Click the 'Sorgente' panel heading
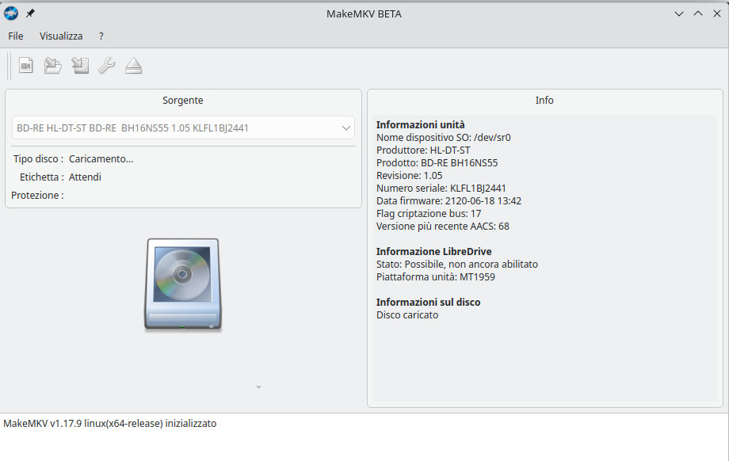The width and height of the screenshot is (729, 461). [x=183, y=101]
